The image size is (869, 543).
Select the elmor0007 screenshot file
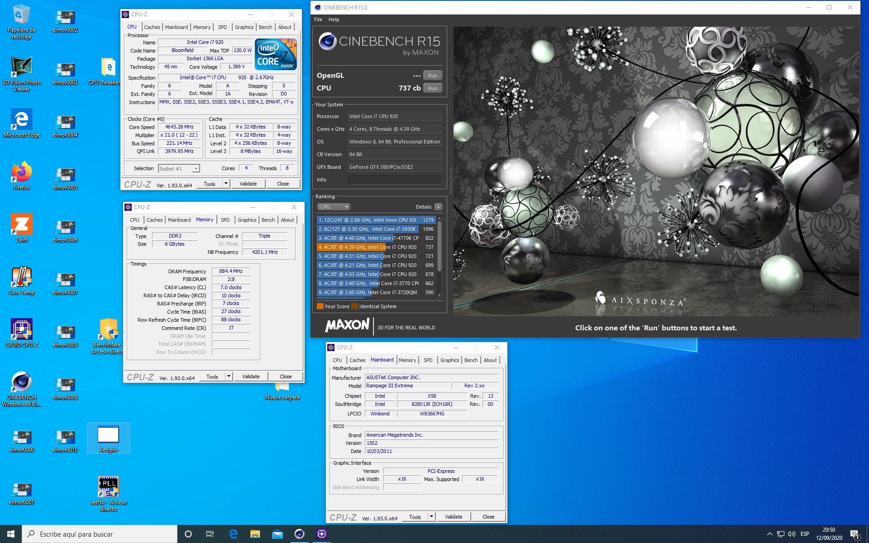(x=65, y=284)
